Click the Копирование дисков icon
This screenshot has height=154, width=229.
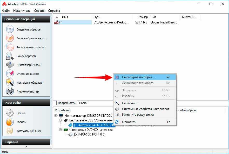[10, 47]
